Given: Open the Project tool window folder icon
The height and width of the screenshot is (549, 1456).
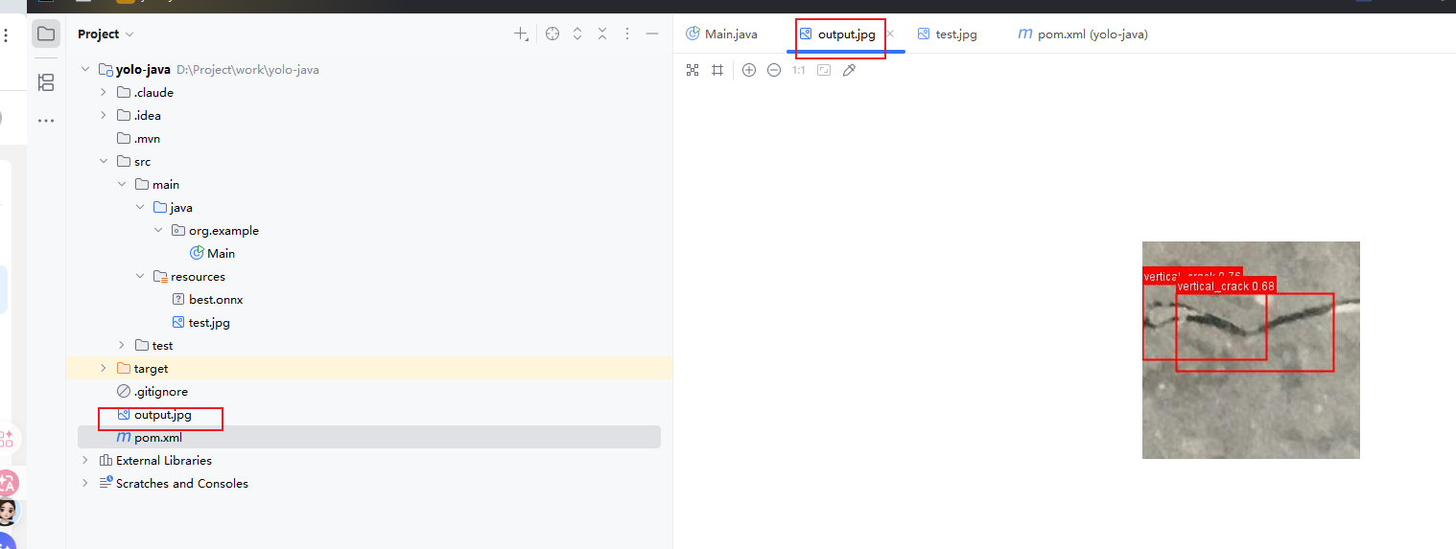Looking at the screenshot, I should point(45,34).
